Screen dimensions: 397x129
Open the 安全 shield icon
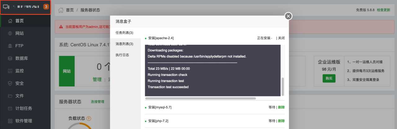[x=10, y=83]
